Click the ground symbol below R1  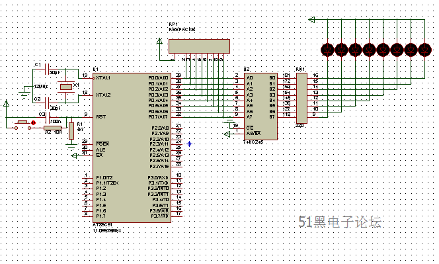pos(71,146)
